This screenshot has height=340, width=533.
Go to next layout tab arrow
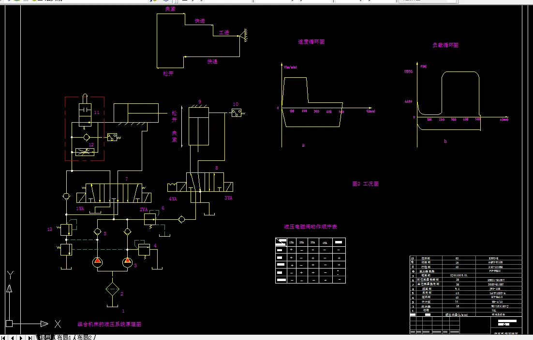point(21,338)
